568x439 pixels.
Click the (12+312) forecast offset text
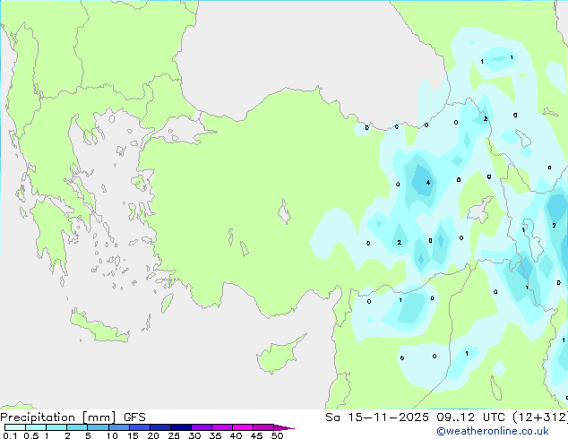point(540,417)
